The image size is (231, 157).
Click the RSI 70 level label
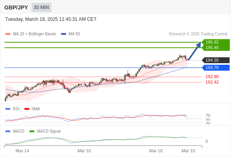coord(208,115)
